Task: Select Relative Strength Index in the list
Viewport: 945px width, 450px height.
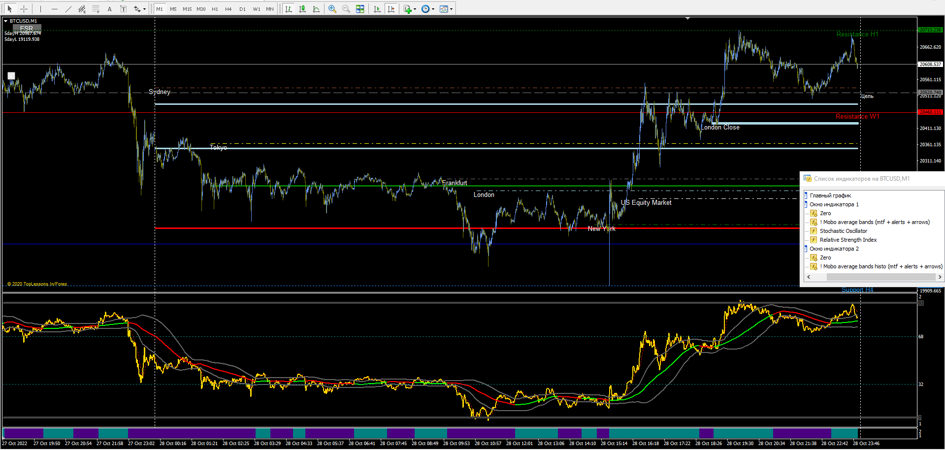Action: [848, 240]
